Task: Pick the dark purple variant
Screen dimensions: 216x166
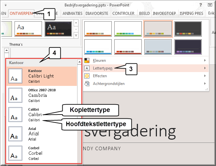Action: point(188,47)
